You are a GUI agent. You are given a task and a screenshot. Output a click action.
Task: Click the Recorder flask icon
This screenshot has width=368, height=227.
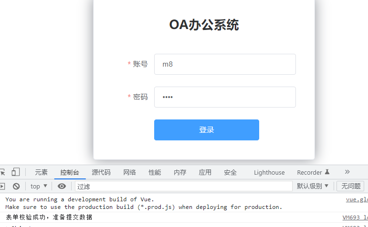click(327, 172)
